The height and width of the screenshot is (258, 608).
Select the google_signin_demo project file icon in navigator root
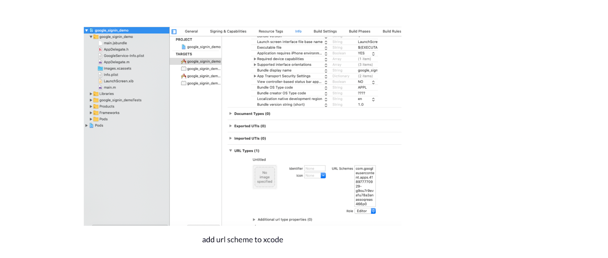point(92,30)
